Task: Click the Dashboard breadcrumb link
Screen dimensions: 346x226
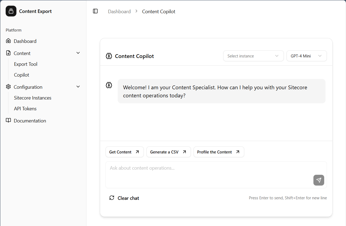Action: (x=119, y=12)
